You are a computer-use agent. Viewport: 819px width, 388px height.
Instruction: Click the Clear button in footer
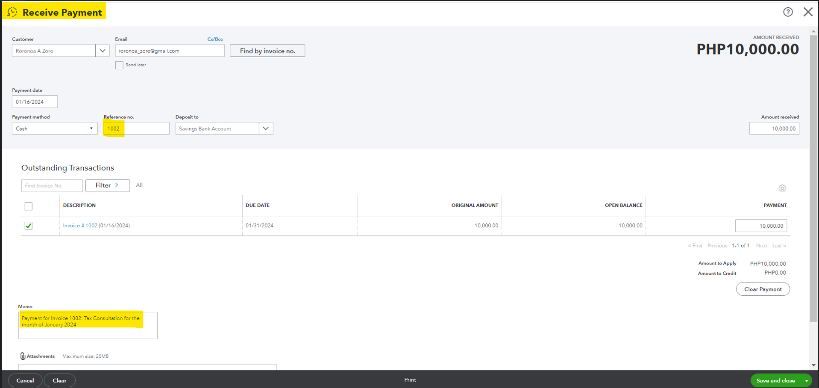pos(59,380)
